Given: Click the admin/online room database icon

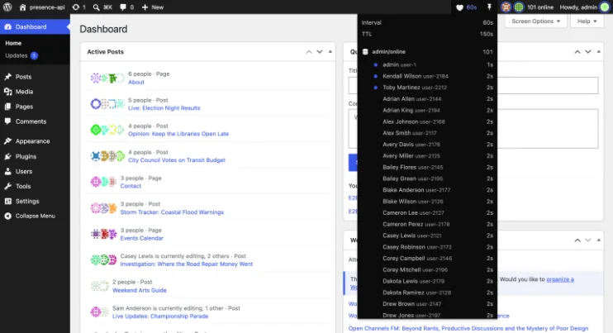Looking at the screenshot, I should 365,51.
